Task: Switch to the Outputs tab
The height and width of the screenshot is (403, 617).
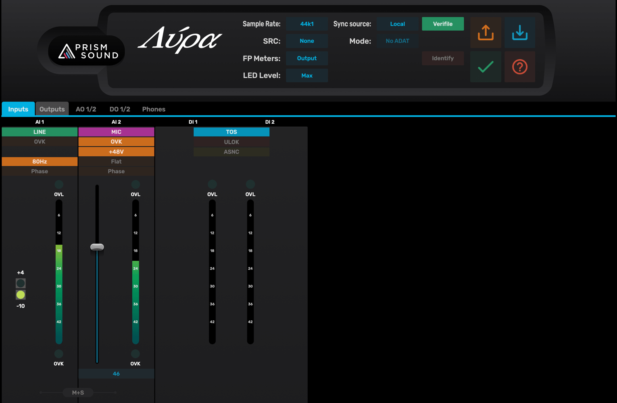Action: click(x=52, y=109)
